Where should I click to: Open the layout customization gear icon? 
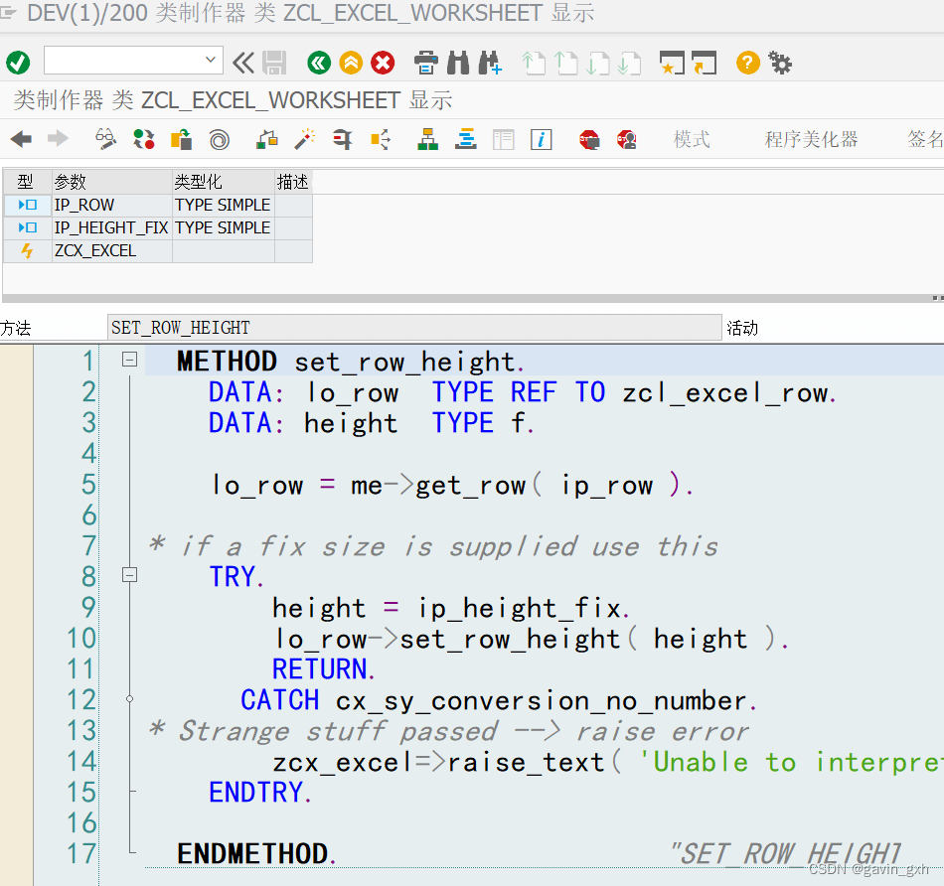[x=780, y=62]
